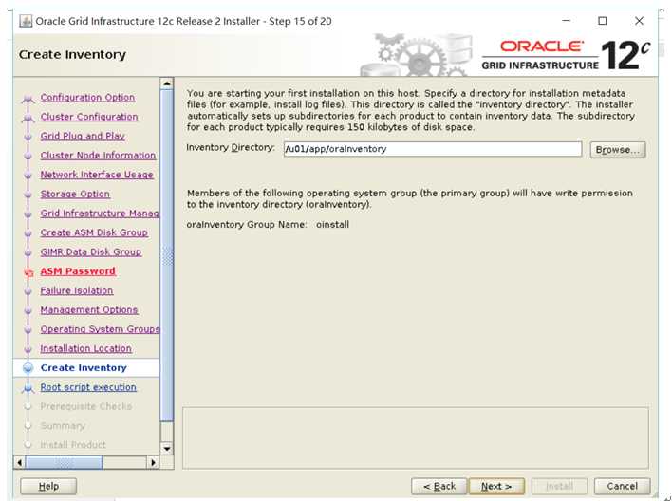Viewport: 672px width, 501px height.
Task: Click the installer window icon in title bar
Action: point(26,21)
